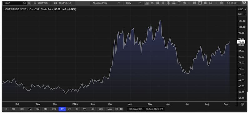This screenshot has height=113, width=250.
Task: Open chart settings gear in top toolbar
Action: pos(221,3)
